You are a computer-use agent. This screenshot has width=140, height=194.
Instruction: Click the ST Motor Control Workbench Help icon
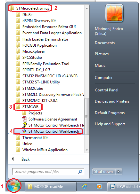(24, 125)
